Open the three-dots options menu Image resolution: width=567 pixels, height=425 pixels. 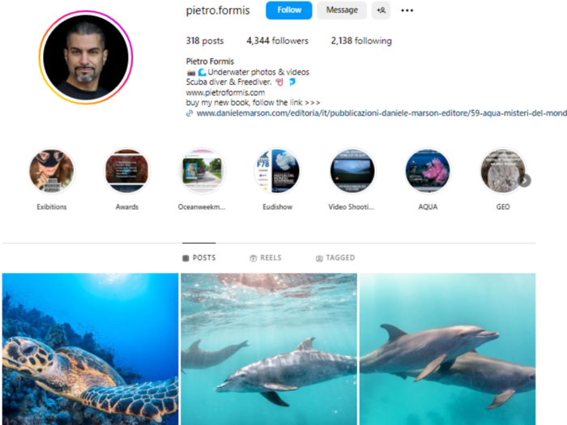(407, 11)
